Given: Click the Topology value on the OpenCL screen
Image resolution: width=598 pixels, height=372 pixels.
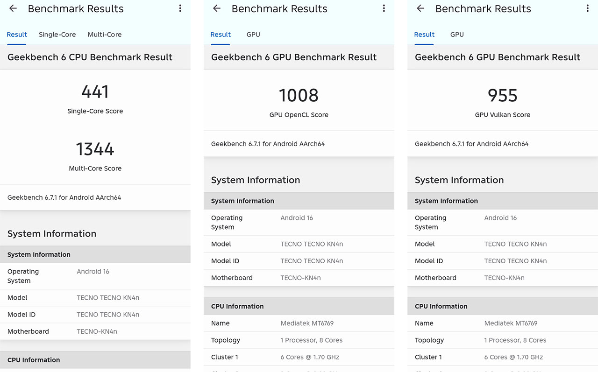Looking at the screenshot, I should click(311, 340).
